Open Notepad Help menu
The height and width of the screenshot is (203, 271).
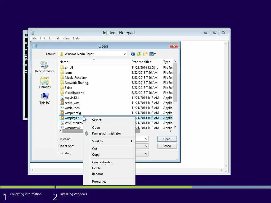[76, 38]
